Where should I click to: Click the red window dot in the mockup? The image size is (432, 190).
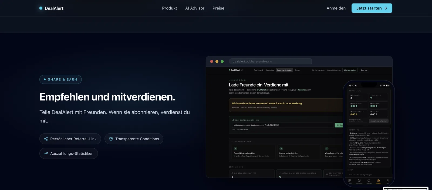(x=211, y=61)
